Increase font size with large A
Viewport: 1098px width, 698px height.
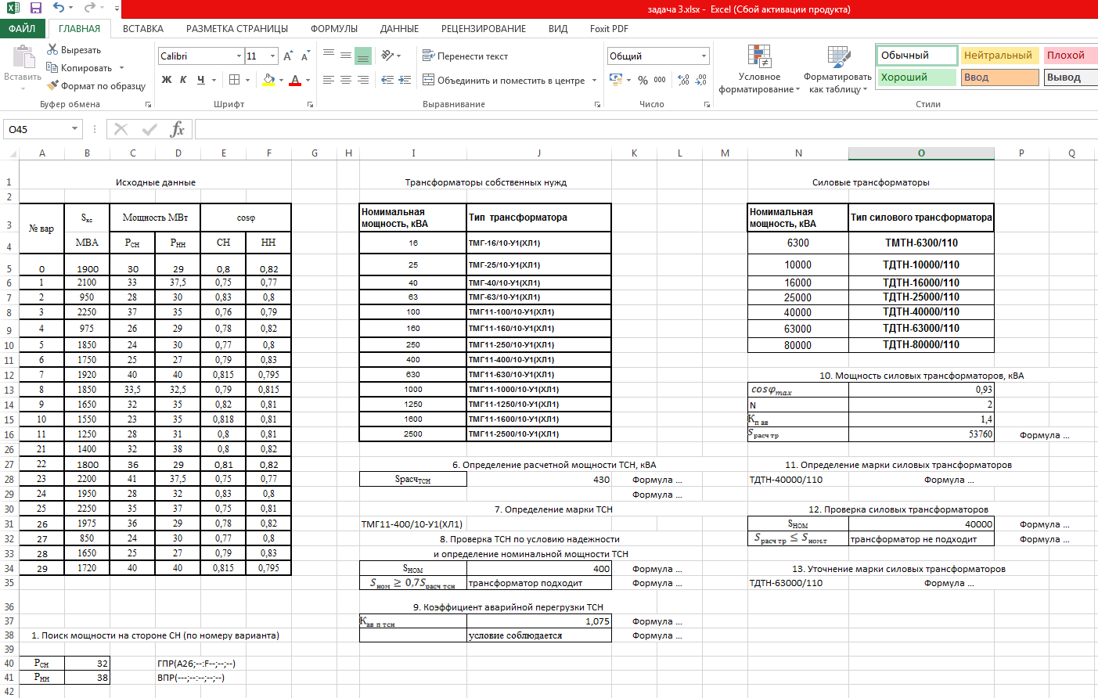click(288, 56)
